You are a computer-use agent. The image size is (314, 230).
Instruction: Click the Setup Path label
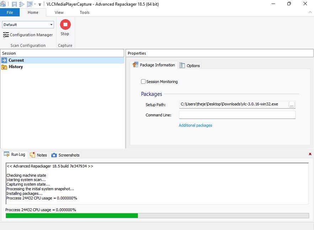tap(156, 105)
